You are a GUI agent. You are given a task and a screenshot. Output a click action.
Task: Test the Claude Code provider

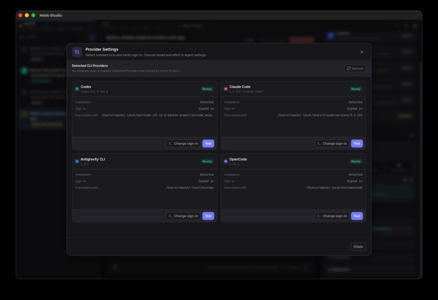tap(356, 143)
